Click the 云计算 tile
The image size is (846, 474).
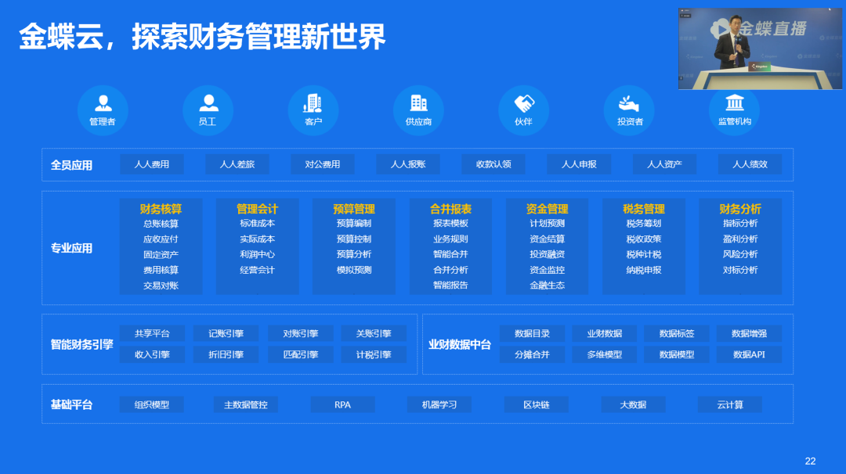(x=730, y=404)
